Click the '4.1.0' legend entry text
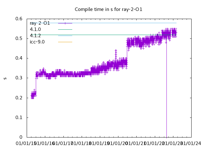This screenshot has height=150, width=201. [35, 29]
